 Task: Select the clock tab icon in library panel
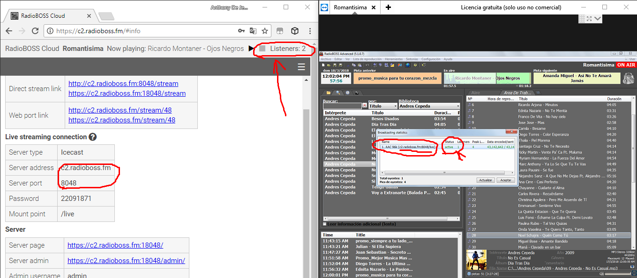tap(348, 93)
